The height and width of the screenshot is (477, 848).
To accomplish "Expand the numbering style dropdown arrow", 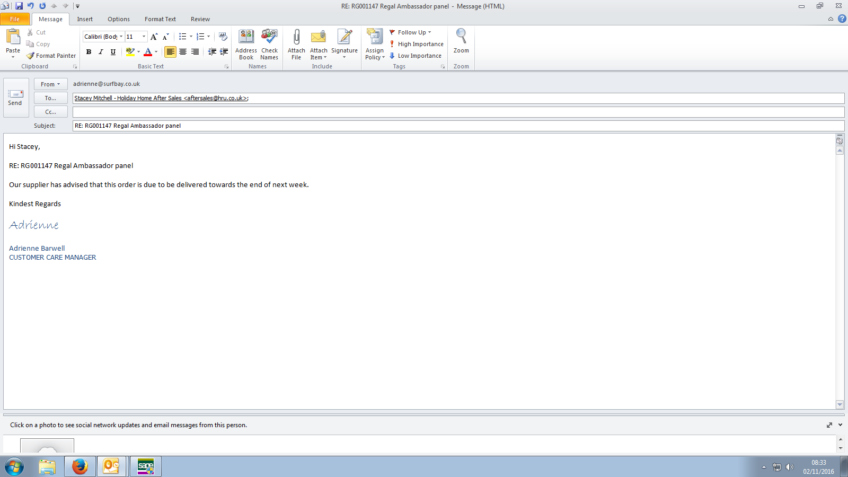I will coord(208,37).
